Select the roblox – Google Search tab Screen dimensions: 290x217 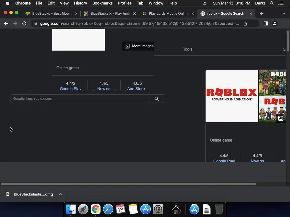[x=226, y=14]
